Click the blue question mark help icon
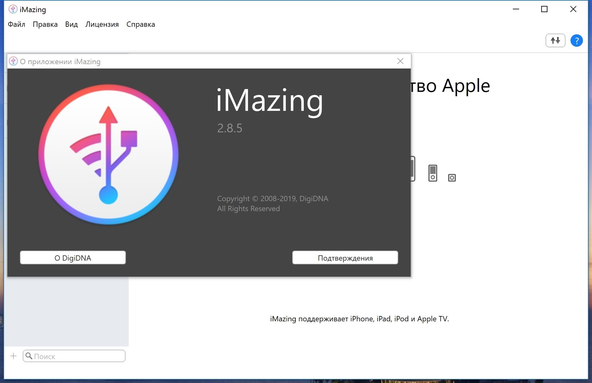 tap(576, 40)
